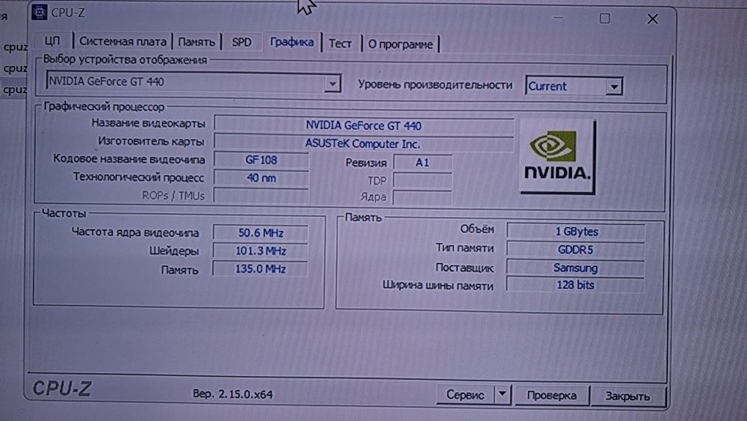747x421 pixels.
Task: Select the Графика tab
Action: (x=291, y=43)
